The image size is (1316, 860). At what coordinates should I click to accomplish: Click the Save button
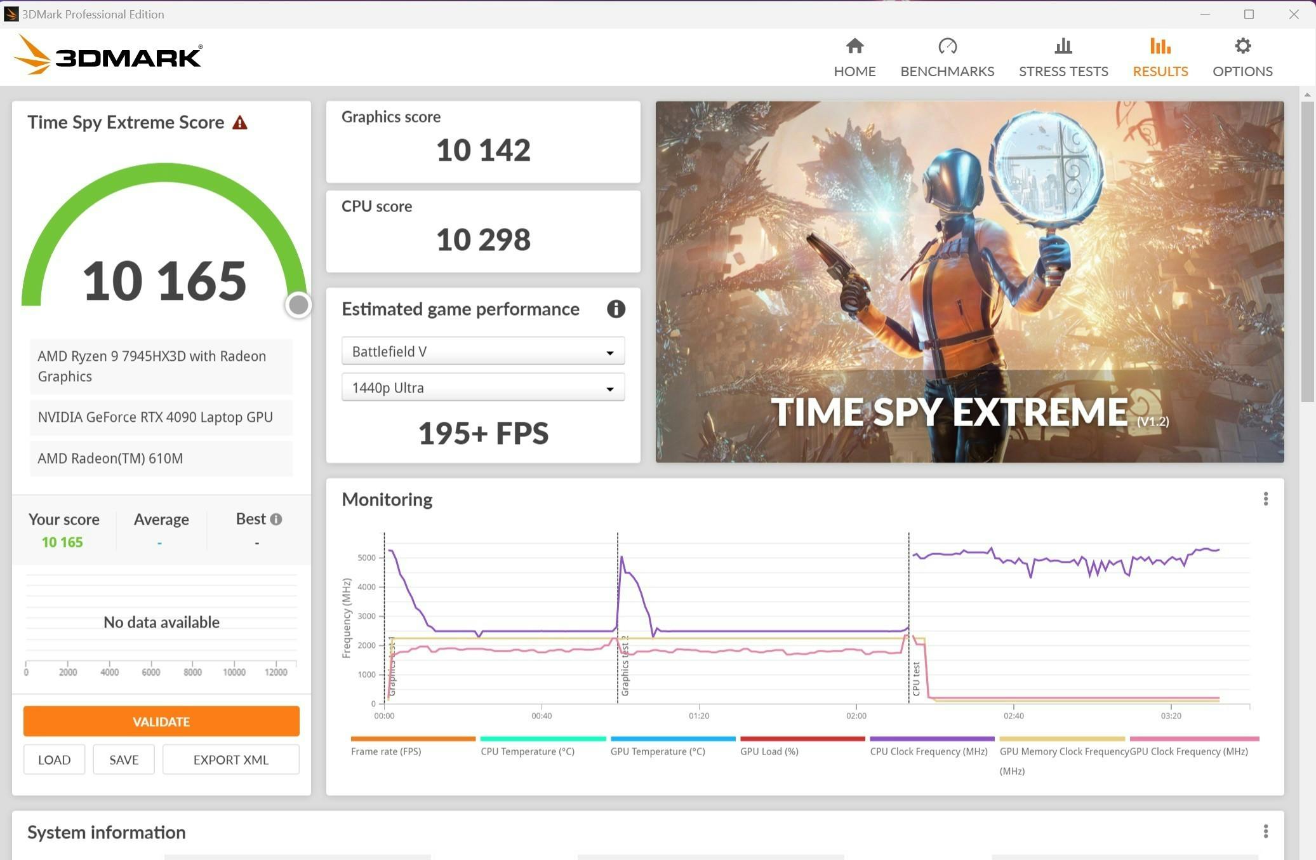pos(124,760)
